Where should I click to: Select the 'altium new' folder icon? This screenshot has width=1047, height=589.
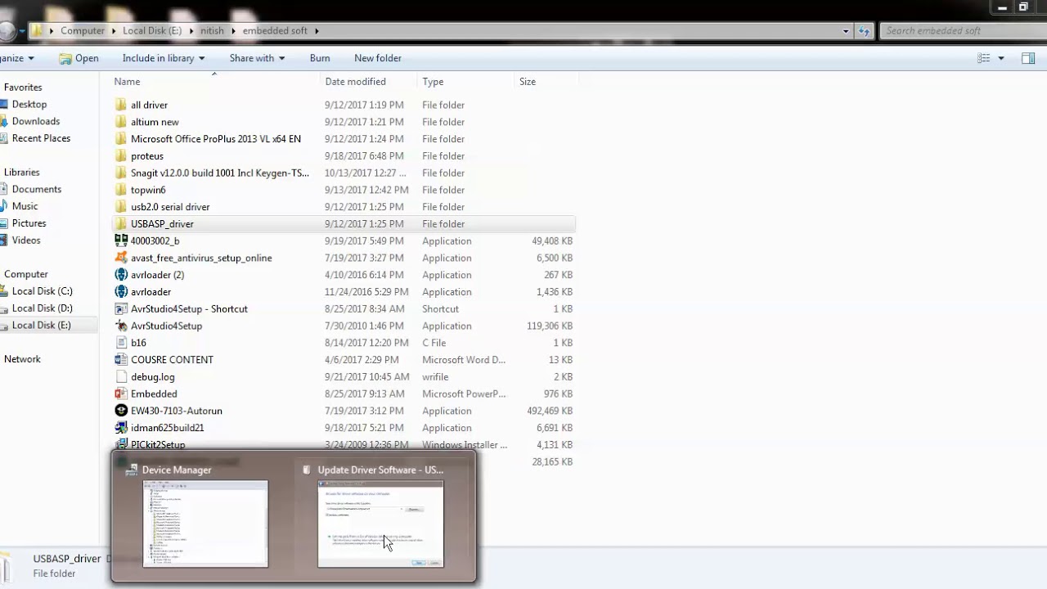(121, 122)
